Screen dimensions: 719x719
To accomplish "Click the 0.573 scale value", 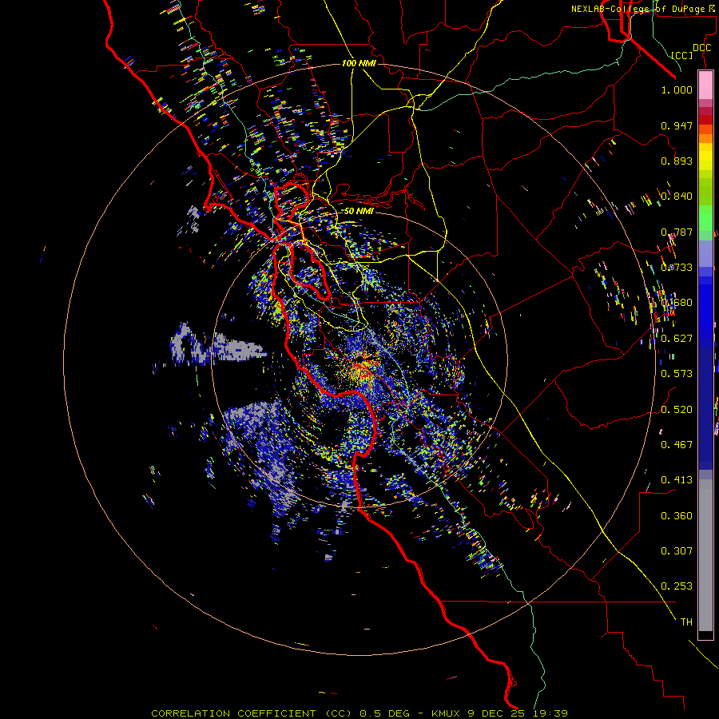I will 677,374.
